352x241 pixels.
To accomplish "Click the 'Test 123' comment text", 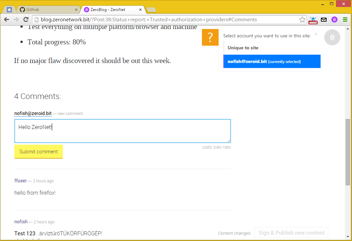I will pos(58,233).
